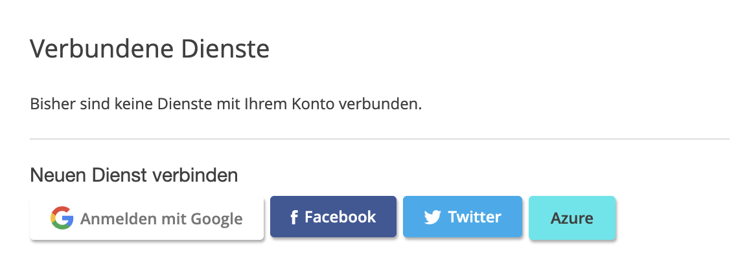
Task: Click the Twitter bird icon
Action: [x=433, y=217]
